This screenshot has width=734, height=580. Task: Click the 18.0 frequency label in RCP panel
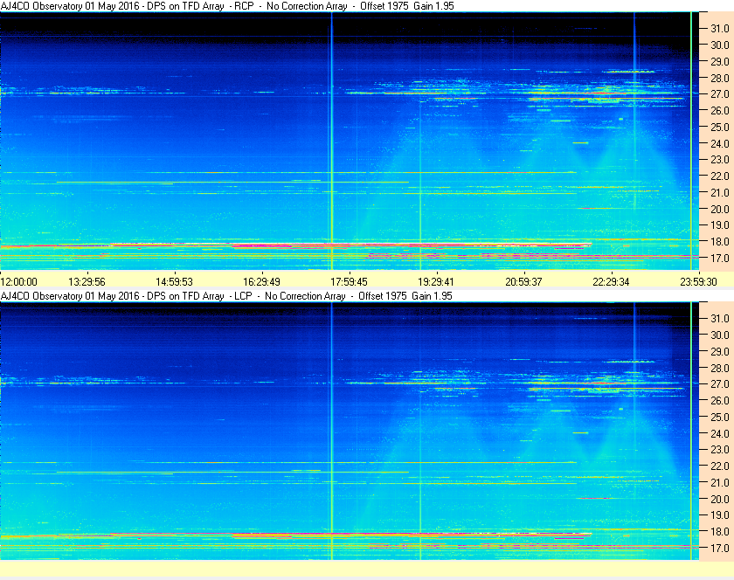tap(720, 242)
